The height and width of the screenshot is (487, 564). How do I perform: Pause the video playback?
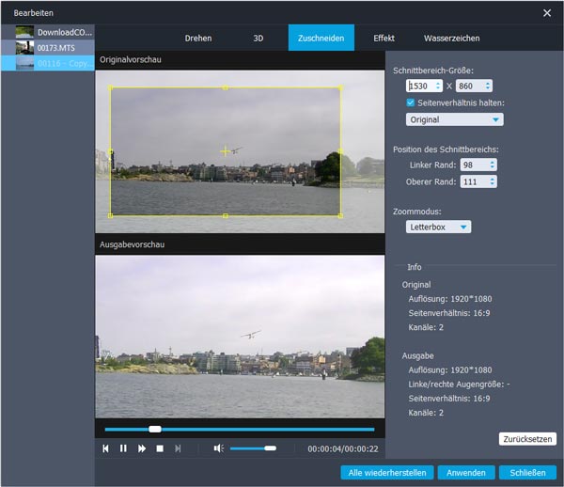[123, 448]
